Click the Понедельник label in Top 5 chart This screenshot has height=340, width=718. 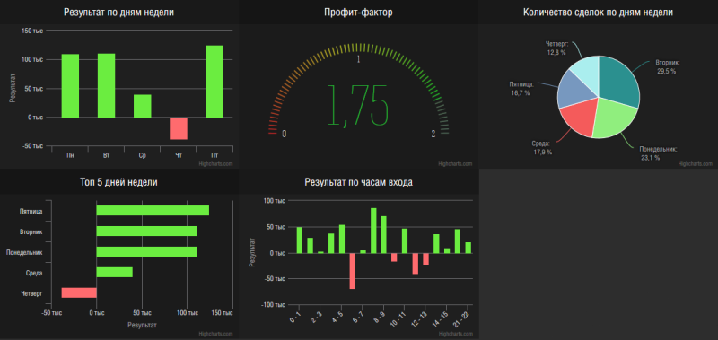pos(24,252)
